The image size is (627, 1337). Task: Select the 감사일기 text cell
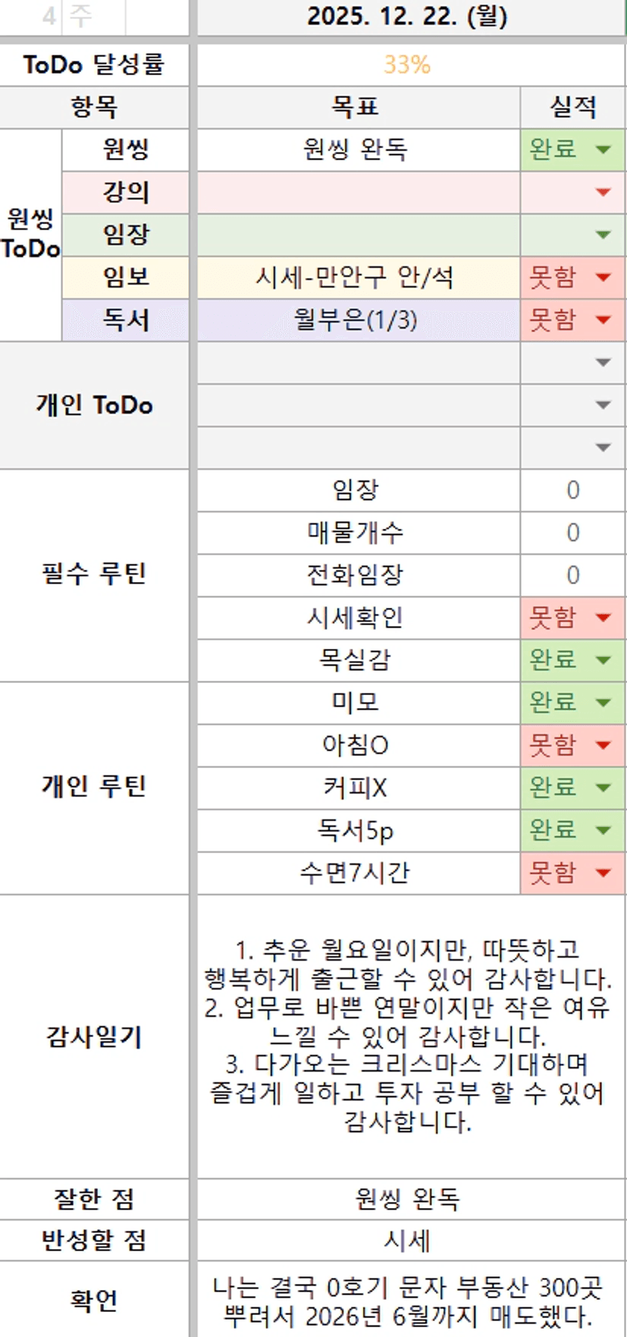tap(408, 1036)
